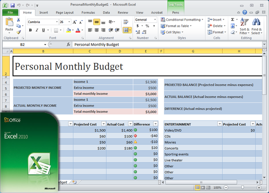Increase font size with Grow Font icon

coord(74,22)
